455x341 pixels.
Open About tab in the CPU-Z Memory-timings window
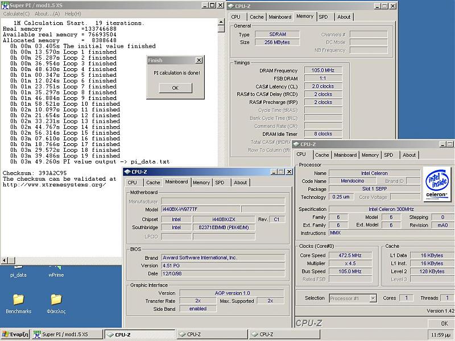344,17
